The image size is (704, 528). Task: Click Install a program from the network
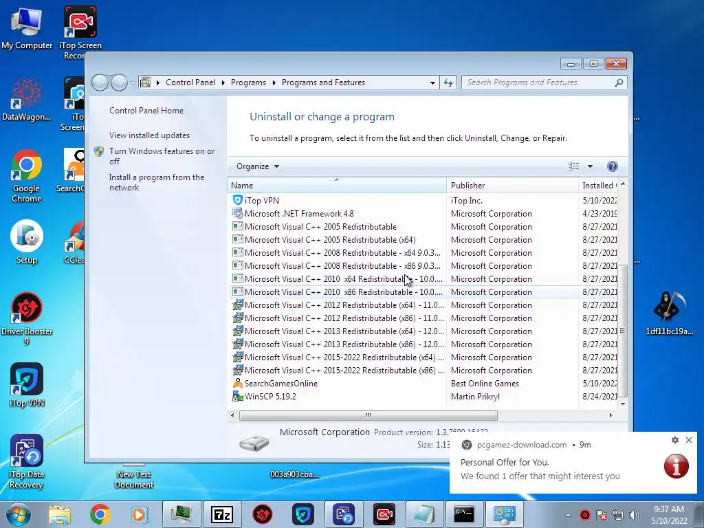point(156,182)
